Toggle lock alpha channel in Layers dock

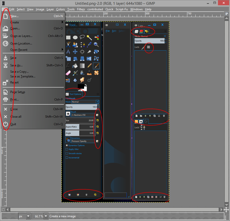[x=149, y=47]
